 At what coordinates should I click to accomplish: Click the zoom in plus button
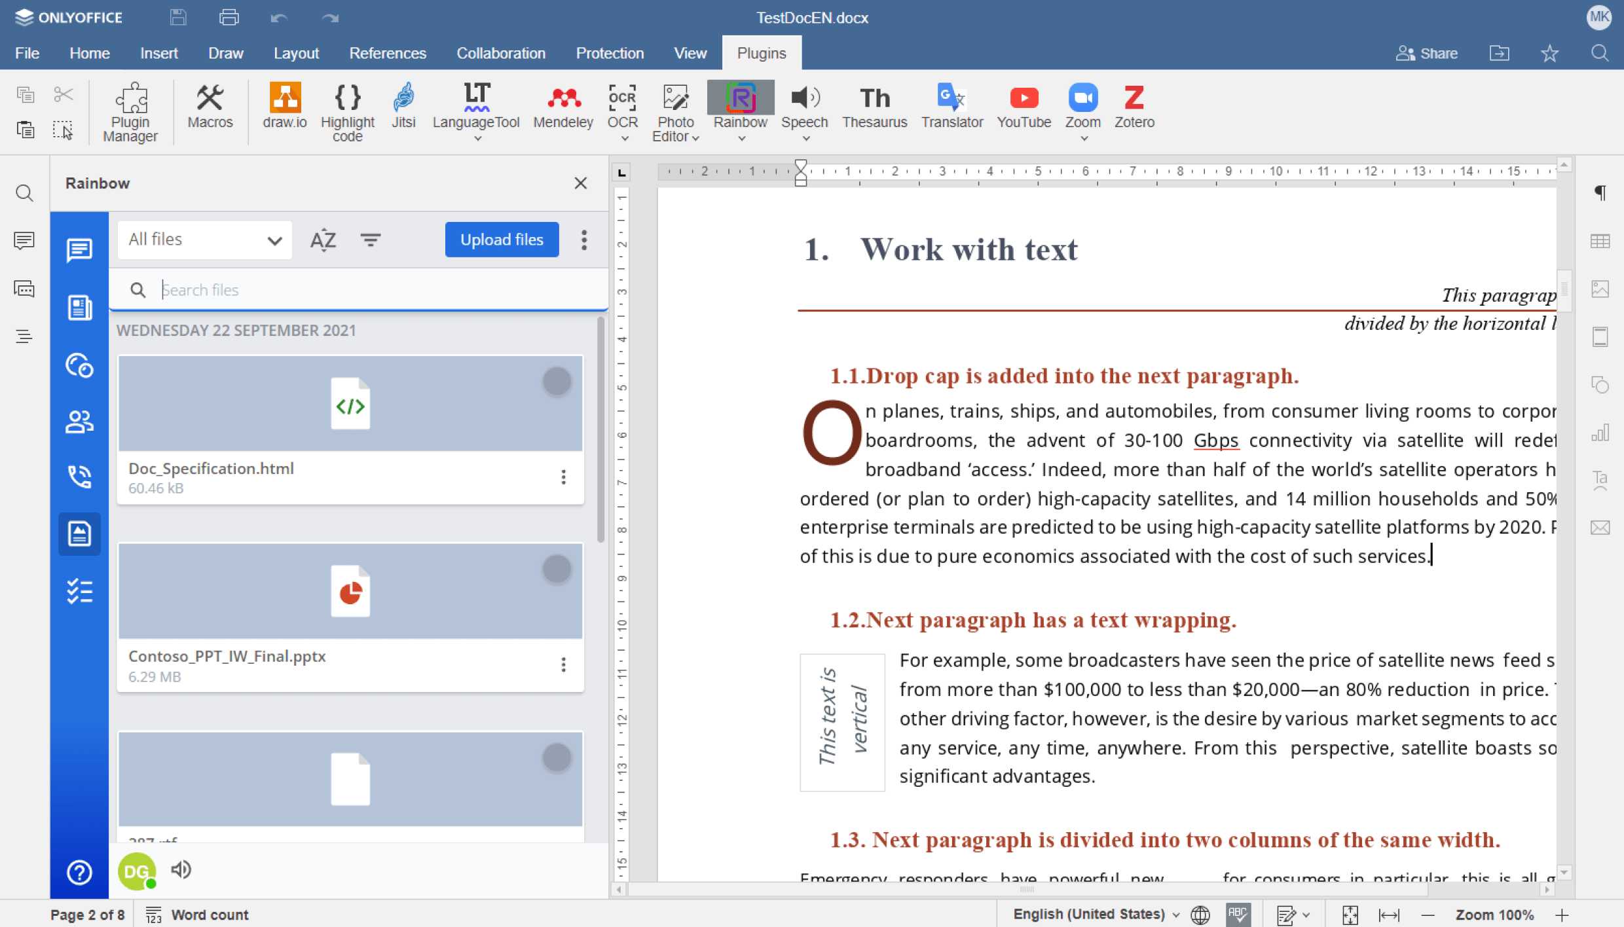pos(1562,915)
